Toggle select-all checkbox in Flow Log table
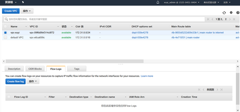240x112 pixels. click(x=9, y=97)
